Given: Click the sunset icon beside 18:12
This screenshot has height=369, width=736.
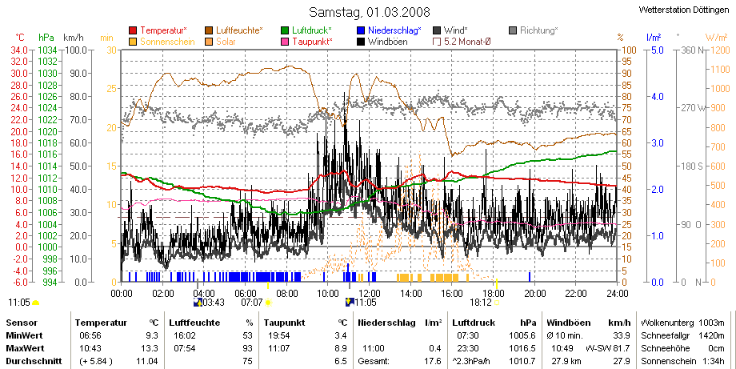Looking at the screenshot, I should (496, 303).
